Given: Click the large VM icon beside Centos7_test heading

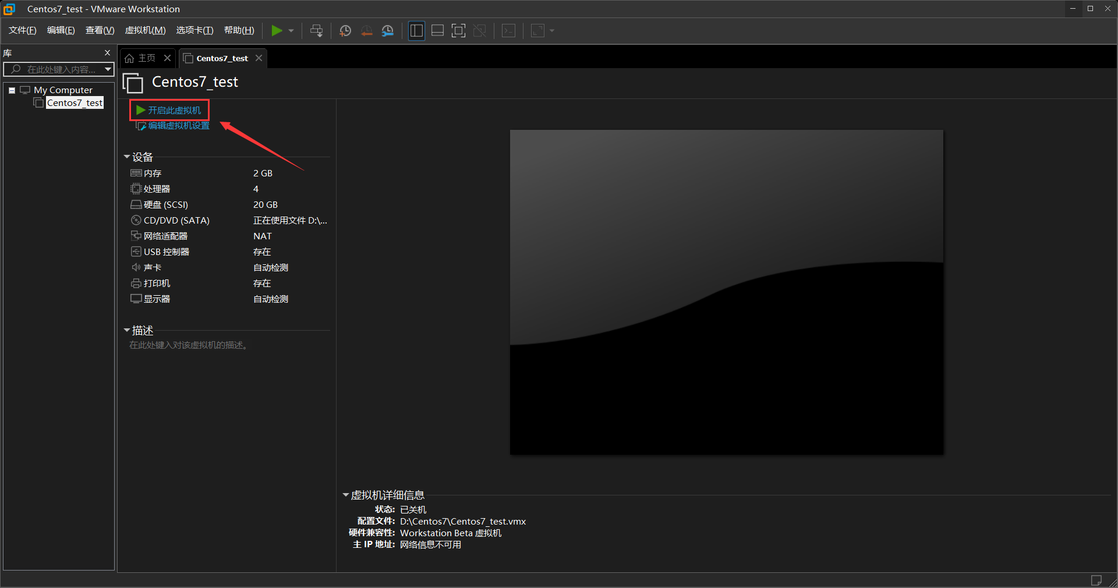Looking at the screenshot, I should pos(133,83).
